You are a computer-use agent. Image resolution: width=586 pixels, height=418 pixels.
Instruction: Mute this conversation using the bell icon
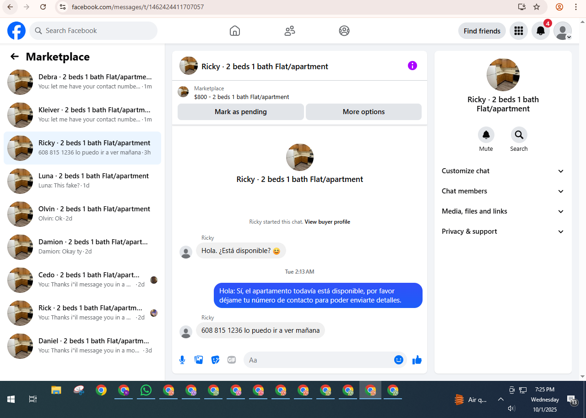[x=486, y=135]
